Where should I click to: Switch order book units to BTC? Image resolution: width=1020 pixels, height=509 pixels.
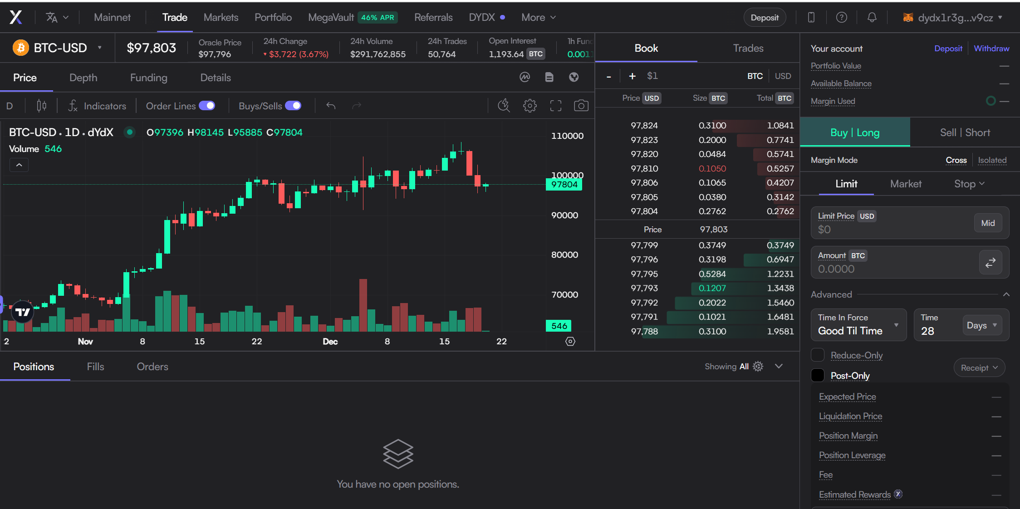click(755, 76)
